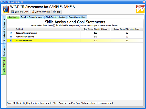Select the highlighted Essay Composition row name
The width and height of the screenshot is (146, 109).
[24, 40]
